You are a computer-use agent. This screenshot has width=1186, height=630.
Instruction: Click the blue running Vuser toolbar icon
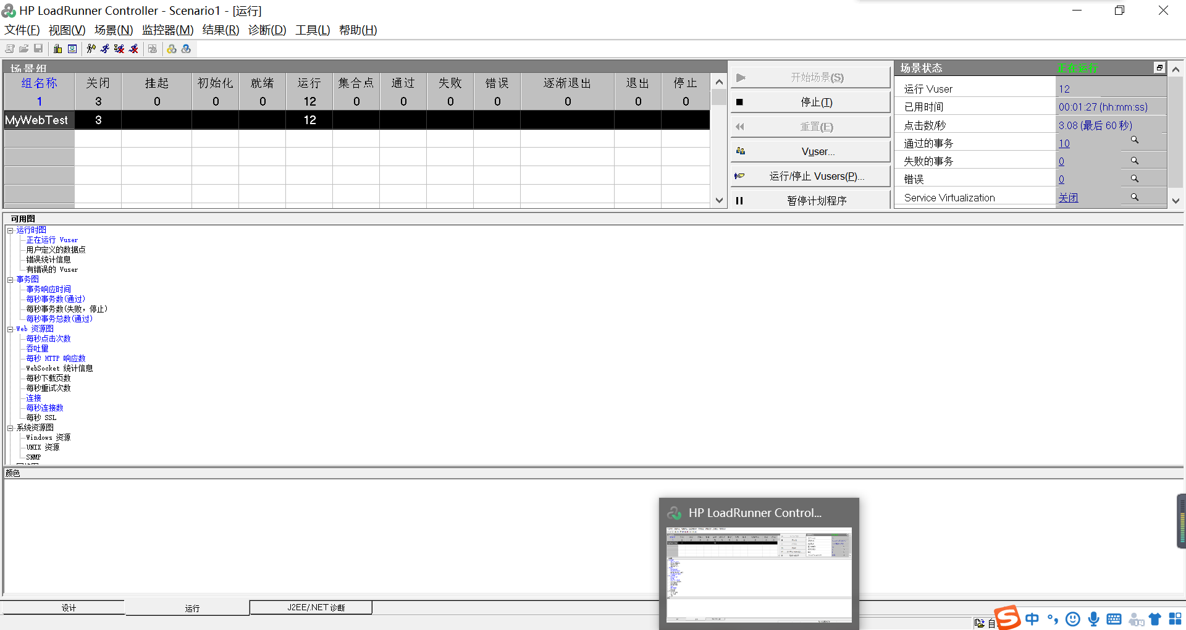[x=105, y=49]
